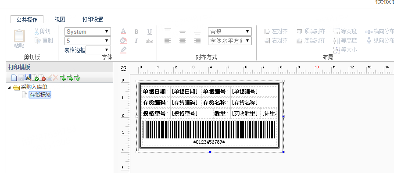Screen dimensions: 394x173
Task: Click the page with green check icon
Action: pyautogui.click(x=35, y=78)
